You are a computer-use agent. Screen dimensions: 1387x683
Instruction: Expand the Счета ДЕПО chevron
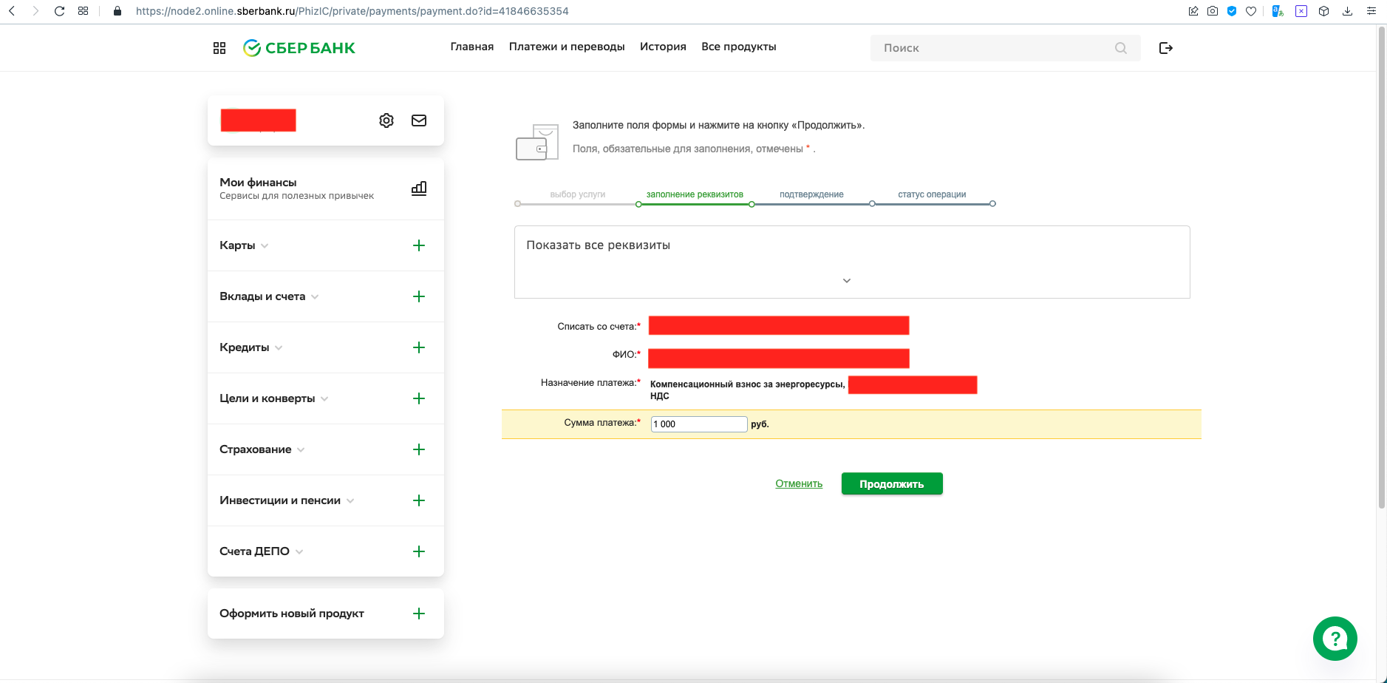[x=299, y=552]
